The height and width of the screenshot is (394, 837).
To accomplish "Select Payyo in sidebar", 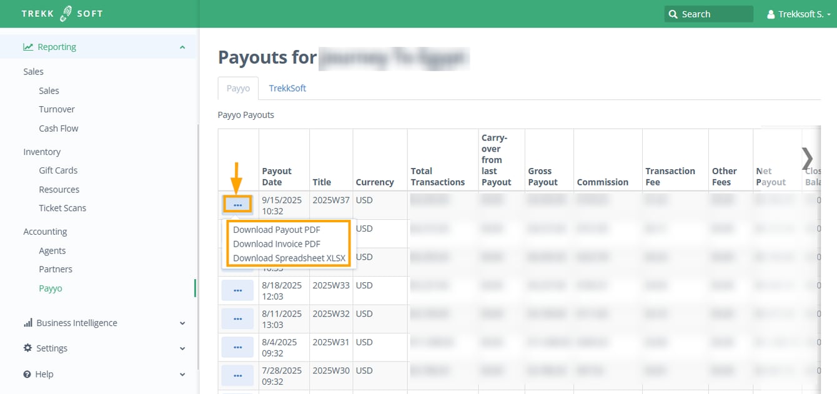I will [x=51, y=288].
